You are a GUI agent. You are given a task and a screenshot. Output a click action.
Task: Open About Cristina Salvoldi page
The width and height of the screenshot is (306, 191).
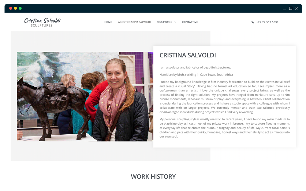[x=134, y=22]
